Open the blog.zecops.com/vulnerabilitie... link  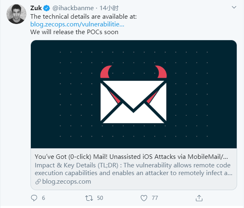78,24
